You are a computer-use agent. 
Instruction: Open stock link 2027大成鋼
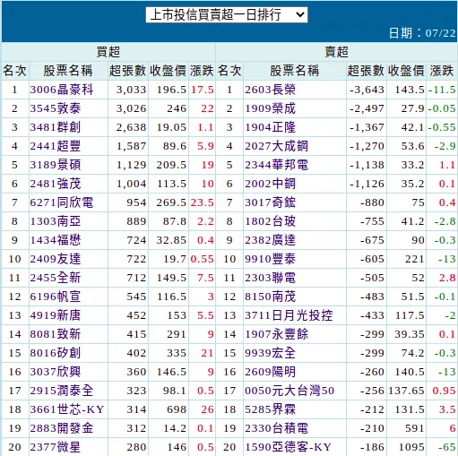pyautogui.click(x=276, y=146)
